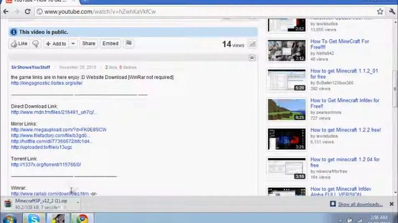The width and height of the screenshot is (398, 223).
Task: Open the filefactory mirror link
Action: coord(50,136)
